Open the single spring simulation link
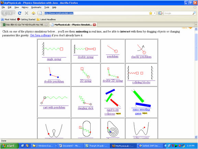Screen dimensions: 198x149 [54, 59]
